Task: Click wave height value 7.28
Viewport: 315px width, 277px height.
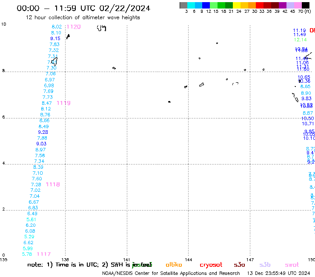Action: [36, 185]
